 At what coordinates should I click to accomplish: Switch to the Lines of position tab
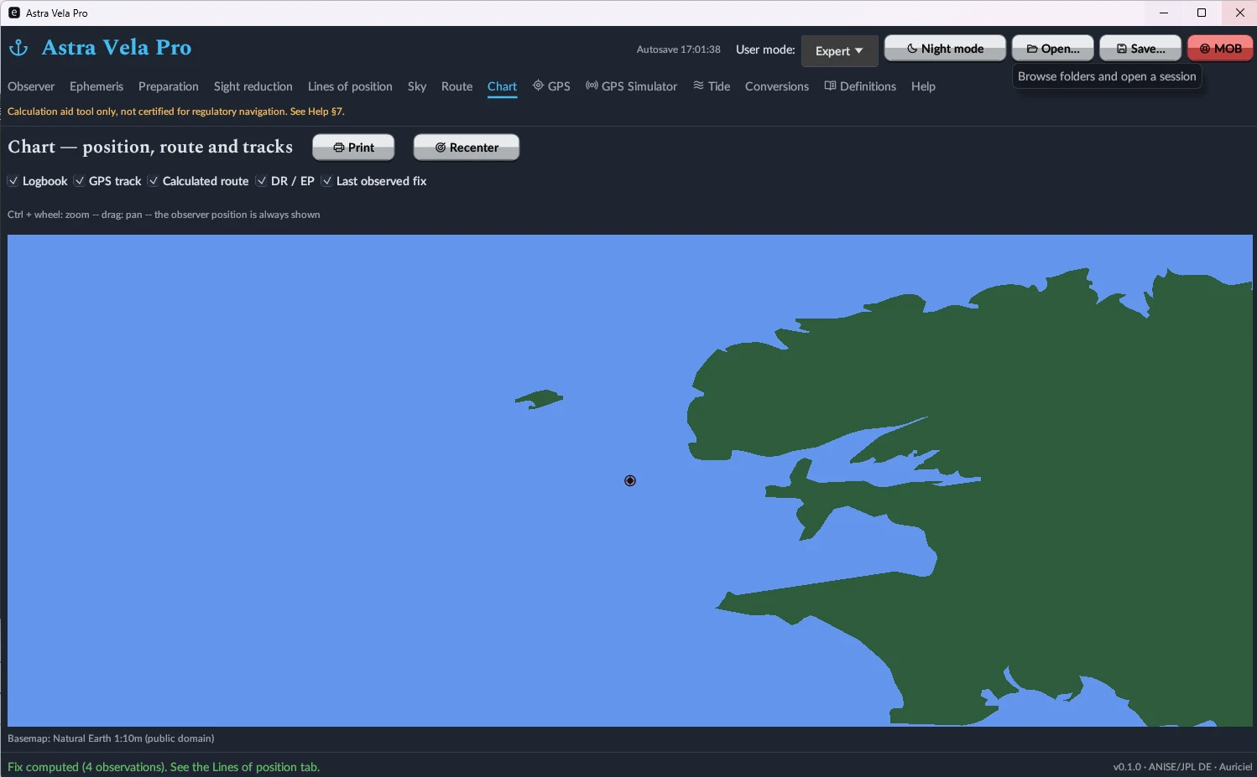350,86
